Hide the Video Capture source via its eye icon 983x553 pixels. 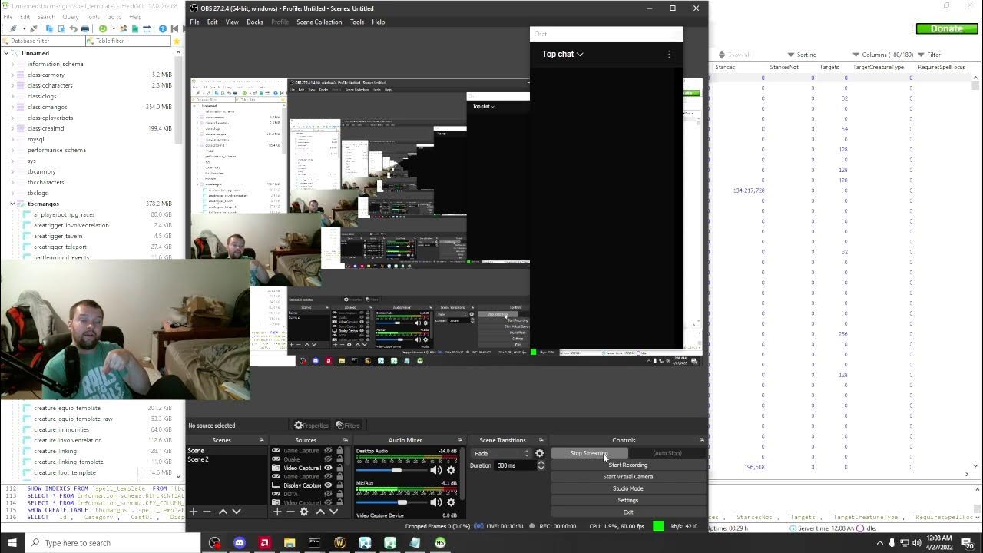(328, 468)
